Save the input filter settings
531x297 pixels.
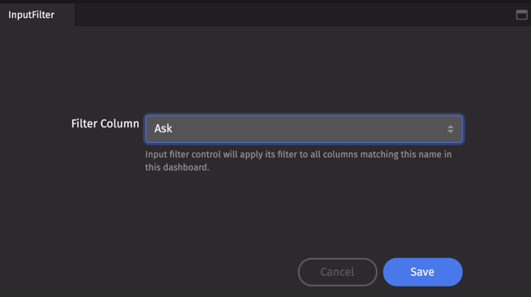pyautogui.click(x=423, y=272)
